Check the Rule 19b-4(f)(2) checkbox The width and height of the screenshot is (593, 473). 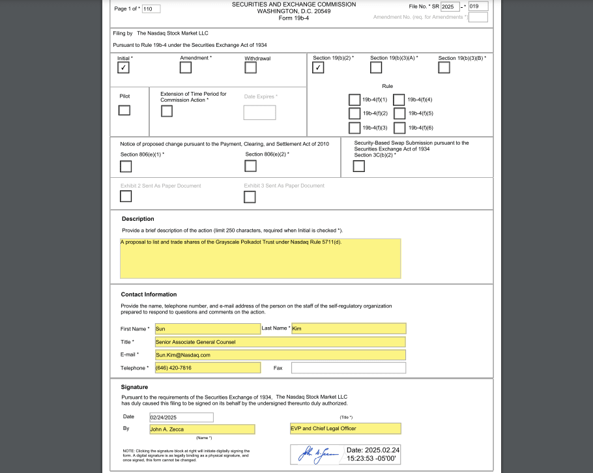coord(354,113)
